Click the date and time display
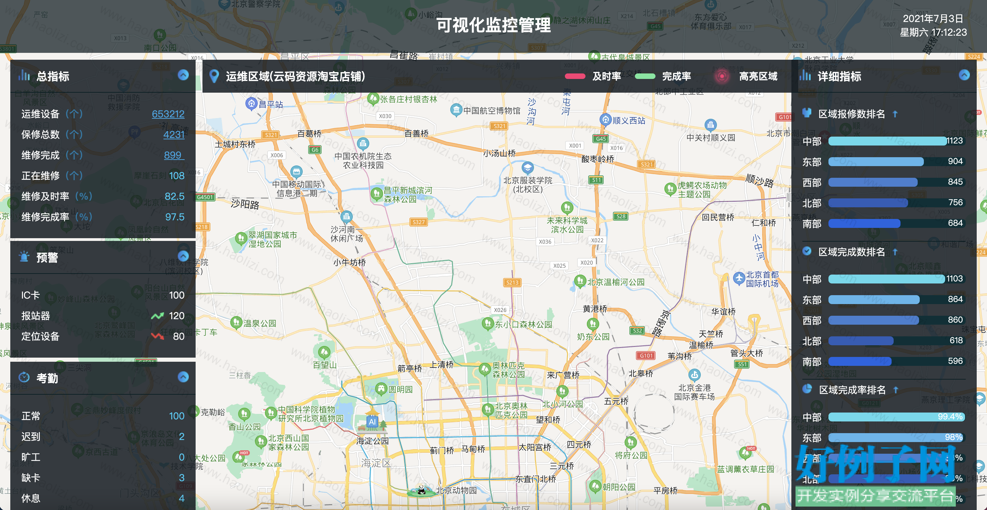Image resolution: width=987 pixels, height=510 pixels. pos(933,25)
